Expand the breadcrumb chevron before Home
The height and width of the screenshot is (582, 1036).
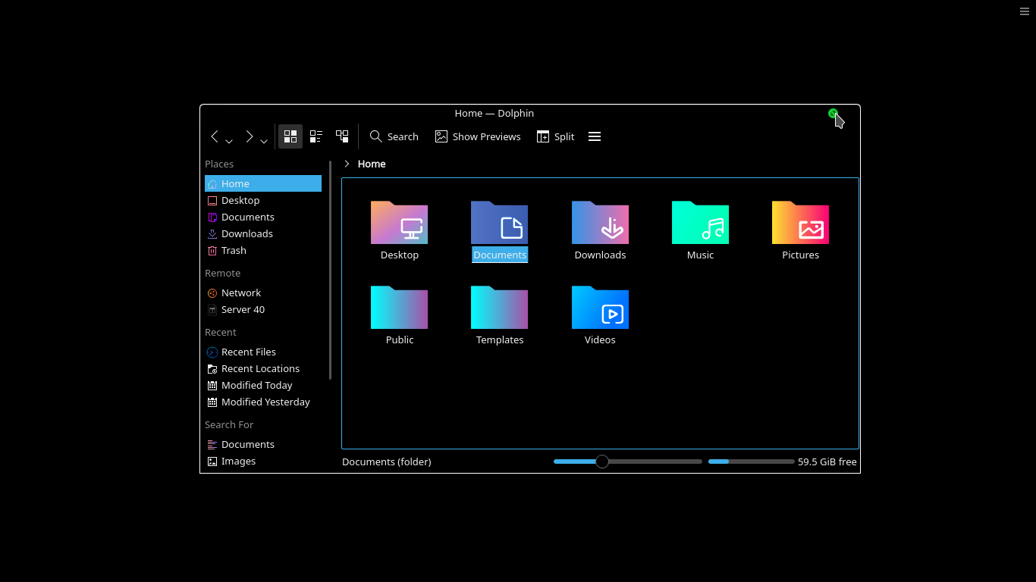pos(347,164)
